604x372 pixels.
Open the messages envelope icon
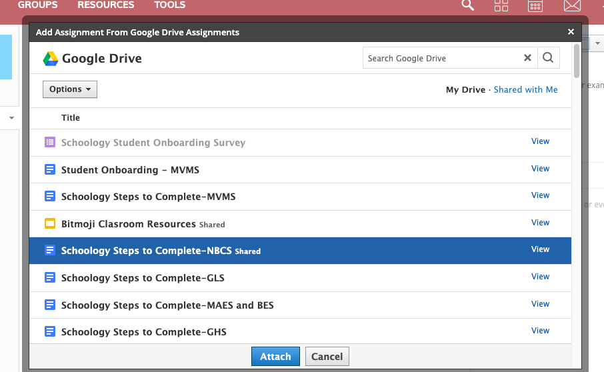(572, 5)
